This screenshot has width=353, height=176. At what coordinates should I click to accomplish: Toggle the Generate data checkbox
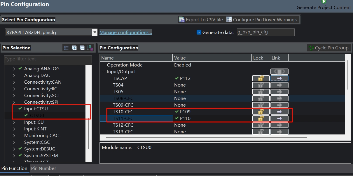pyautogui.click(x=199, y=33)
